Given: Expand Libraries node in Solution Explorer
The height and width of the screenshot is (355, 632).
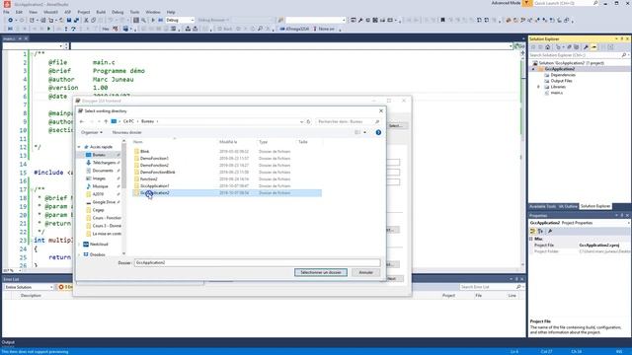Looking at the screenshot, I should (x=538, y=87).
